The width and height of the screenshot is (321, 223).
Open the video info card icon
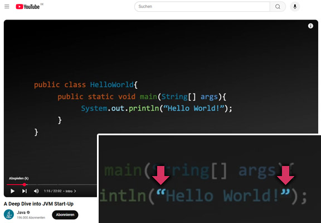point(310,26)
